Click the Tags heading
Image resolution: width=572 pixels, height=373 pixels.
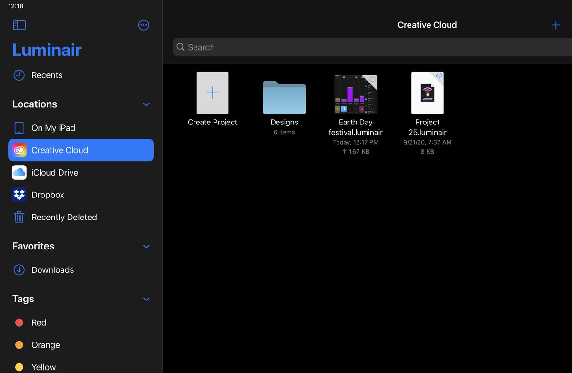[23, 299]
